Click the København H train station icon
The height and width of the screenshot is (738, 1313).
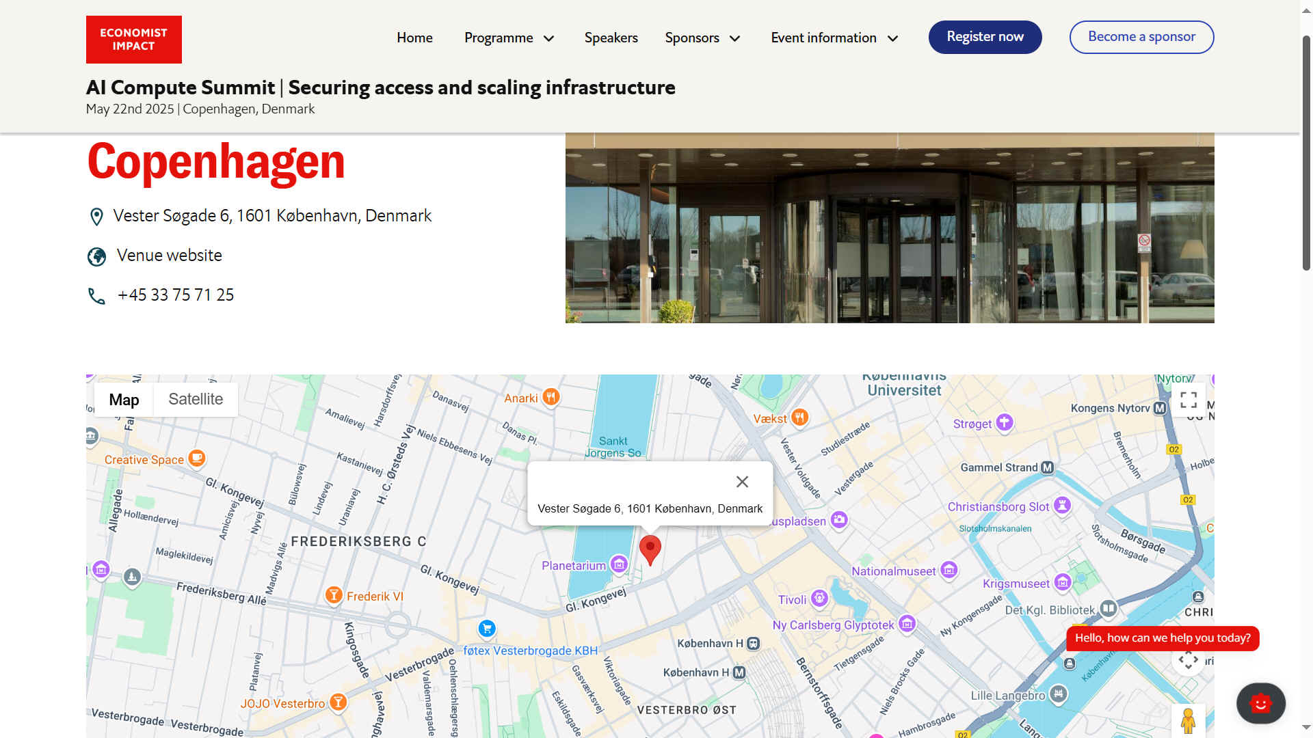[x=753, y=644]
